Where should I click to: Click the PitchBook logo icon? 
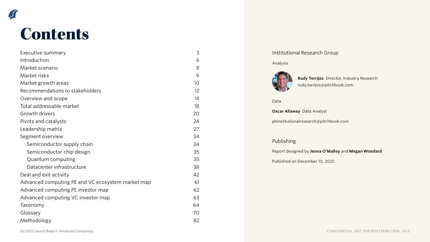[x=13, y=14]
